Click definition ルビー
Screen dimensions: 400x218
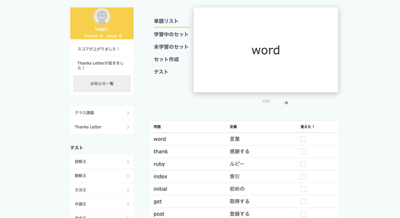237,164
